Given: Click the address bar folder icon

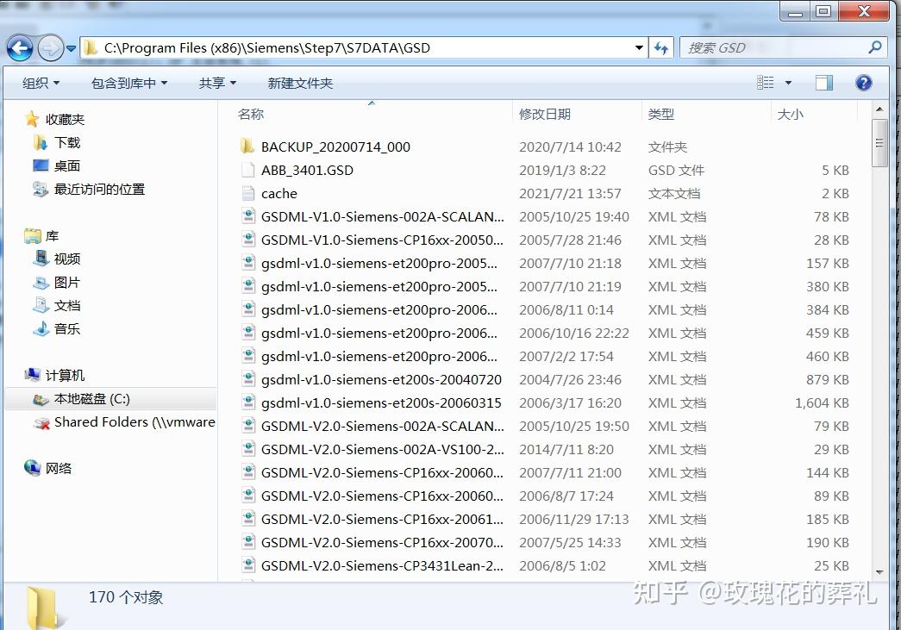Looking at the screenshot, I should click(91, 47).
